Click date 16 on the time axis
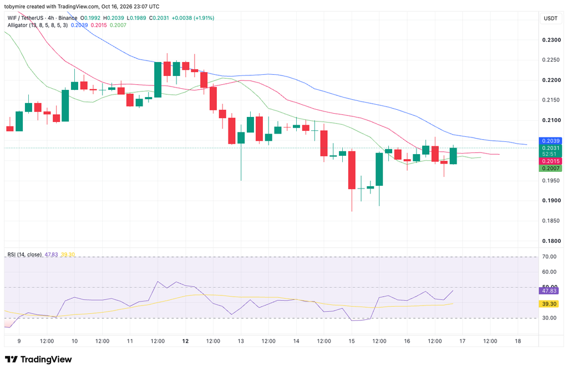 pos(407,341)
